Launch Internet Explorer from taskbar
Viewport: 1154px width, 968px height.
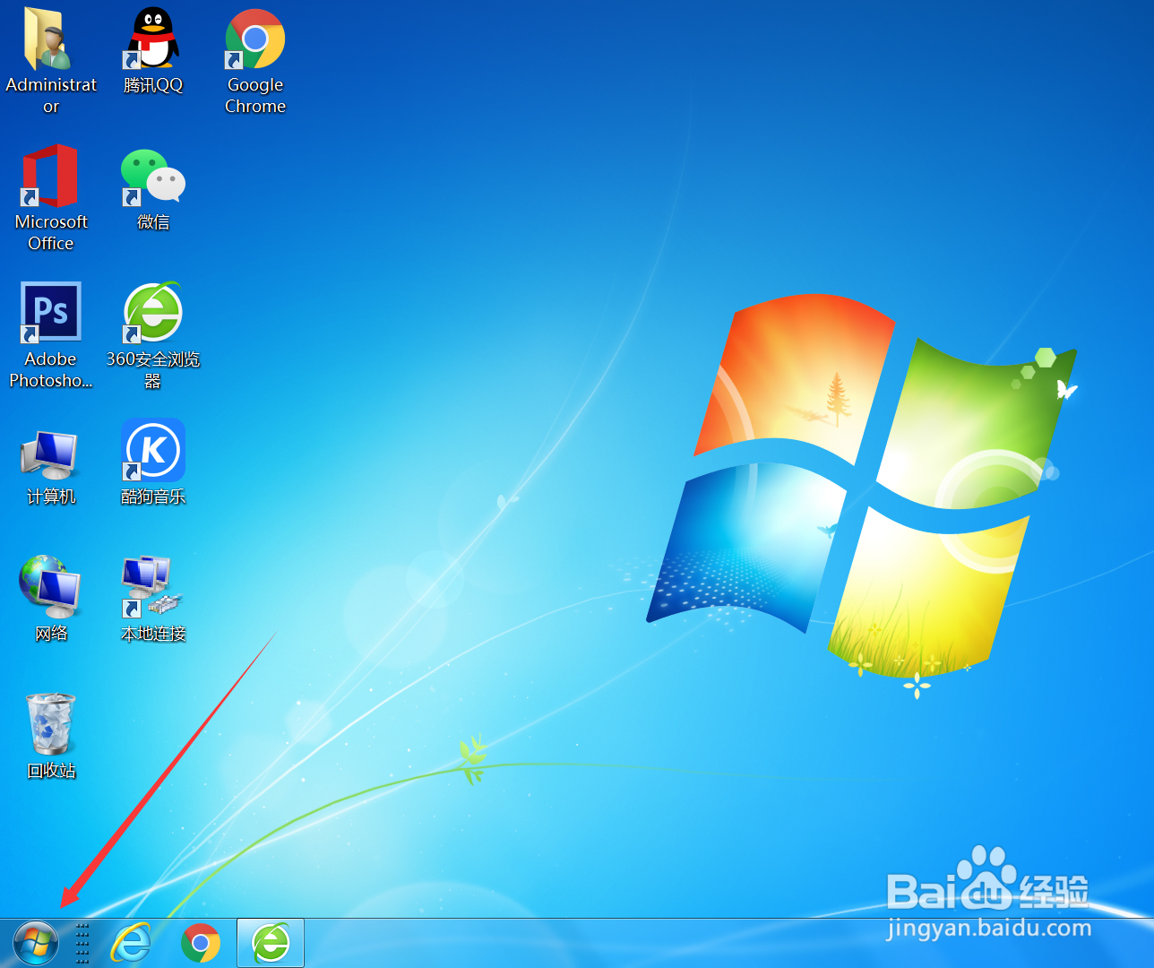click(131, 944)
